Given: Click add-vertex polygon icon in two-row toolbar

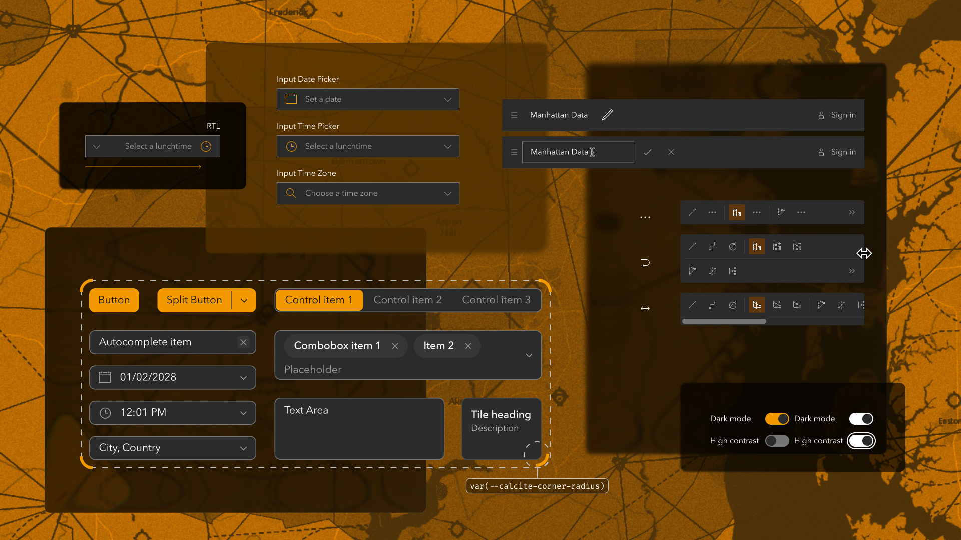Looking at the screenshot, I should (777, 246).
